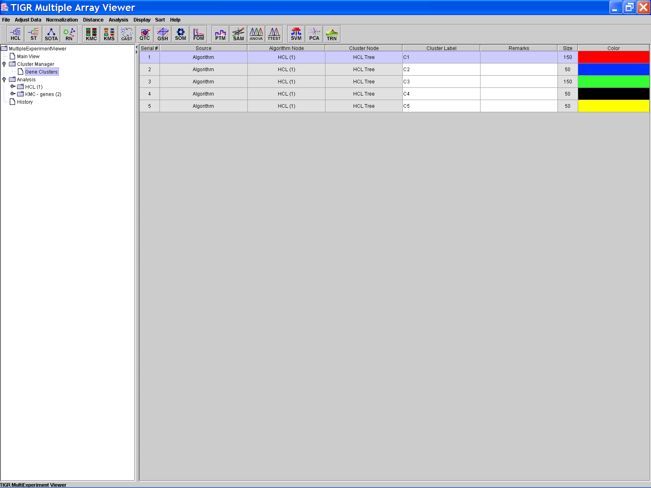Open the History tree item
This screenshot has width=651, height=488.
coord(25,102)
